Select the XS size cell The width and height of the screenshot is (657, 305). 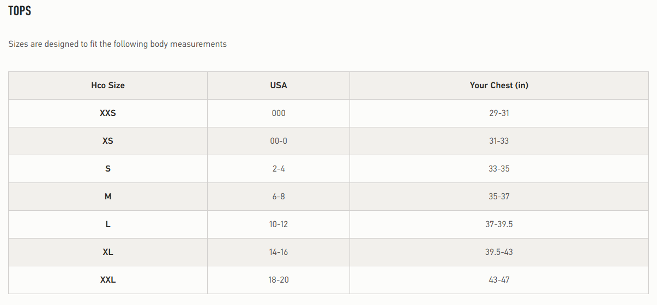coord(108,141)
